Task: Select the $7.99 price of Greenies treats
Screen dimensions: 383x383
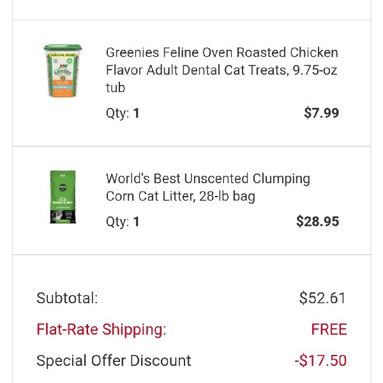Action: 321,113
